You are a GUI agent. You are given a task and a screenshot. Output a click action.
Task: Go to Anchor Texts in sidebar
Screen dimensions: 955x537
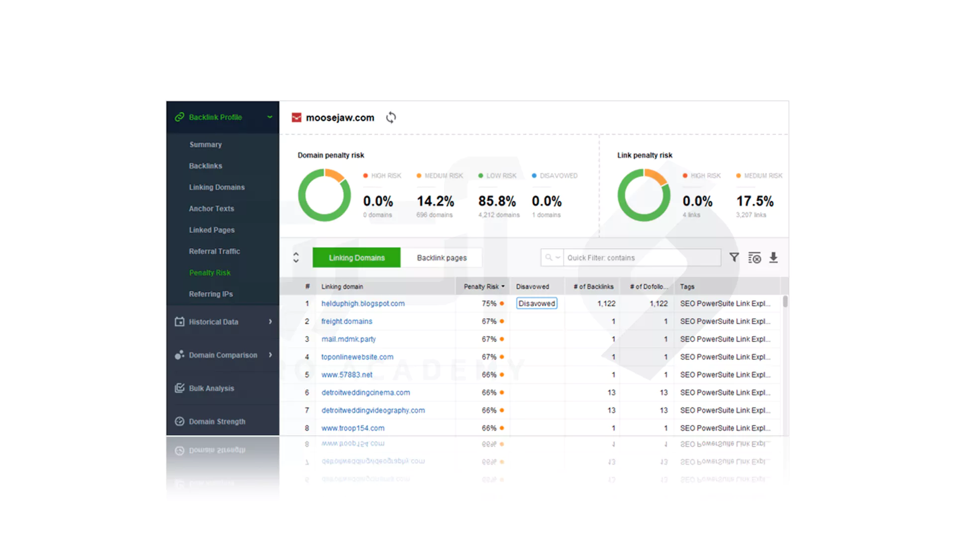click(x=211, y=209)
